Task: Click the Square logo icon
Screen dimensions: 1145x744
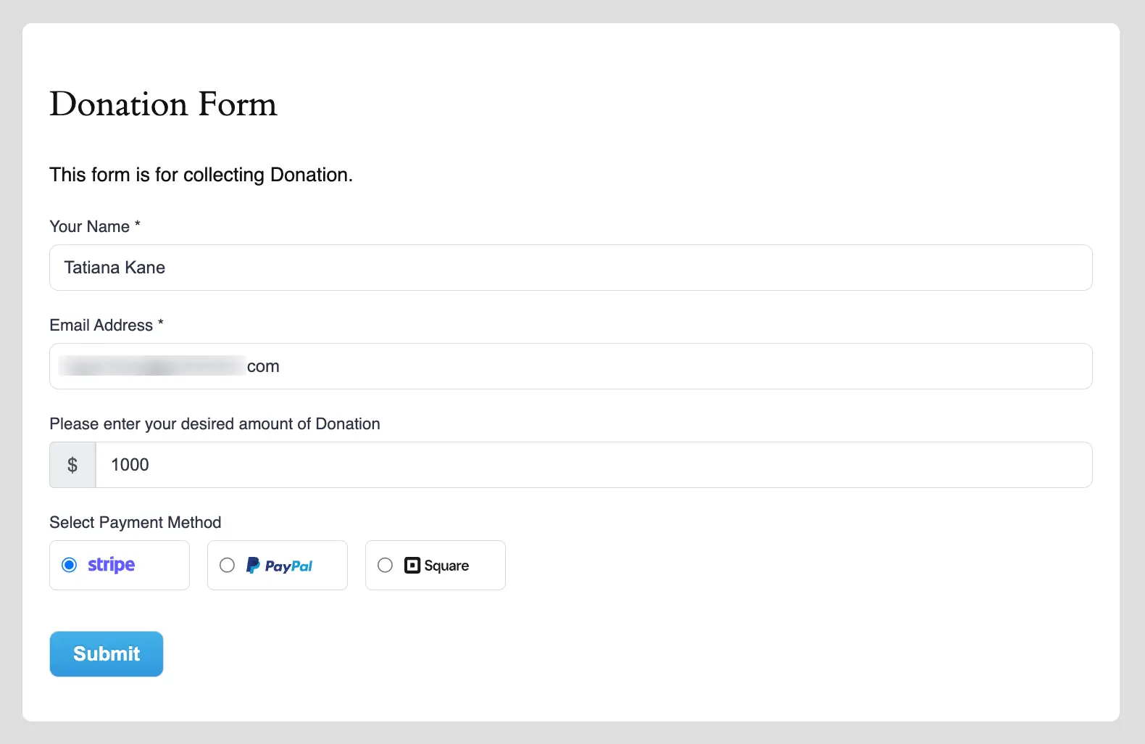Action: click(x=413, y=565)
